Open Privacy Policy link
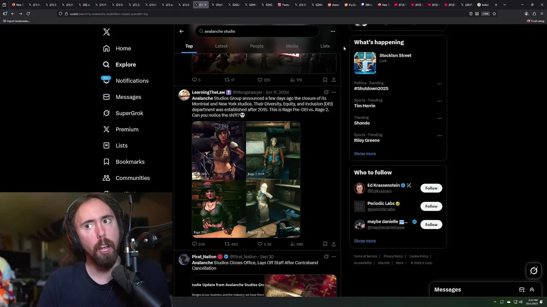The image size is (547, 307). tap(393, 256)
